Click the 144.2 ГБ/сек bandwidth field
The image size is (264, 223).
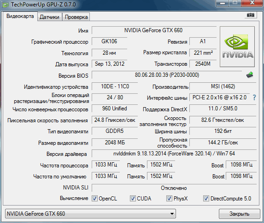point(223,143)
